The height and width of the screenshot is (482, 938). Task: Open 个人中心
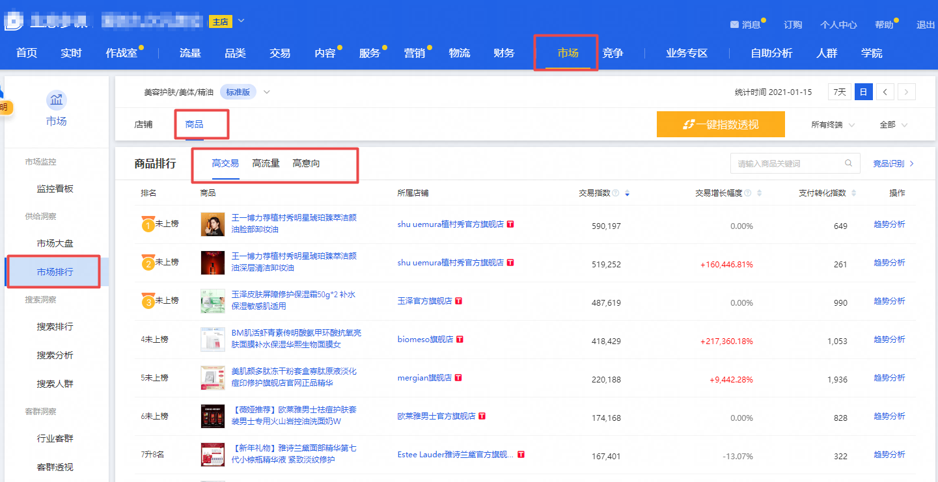(838, 25)
